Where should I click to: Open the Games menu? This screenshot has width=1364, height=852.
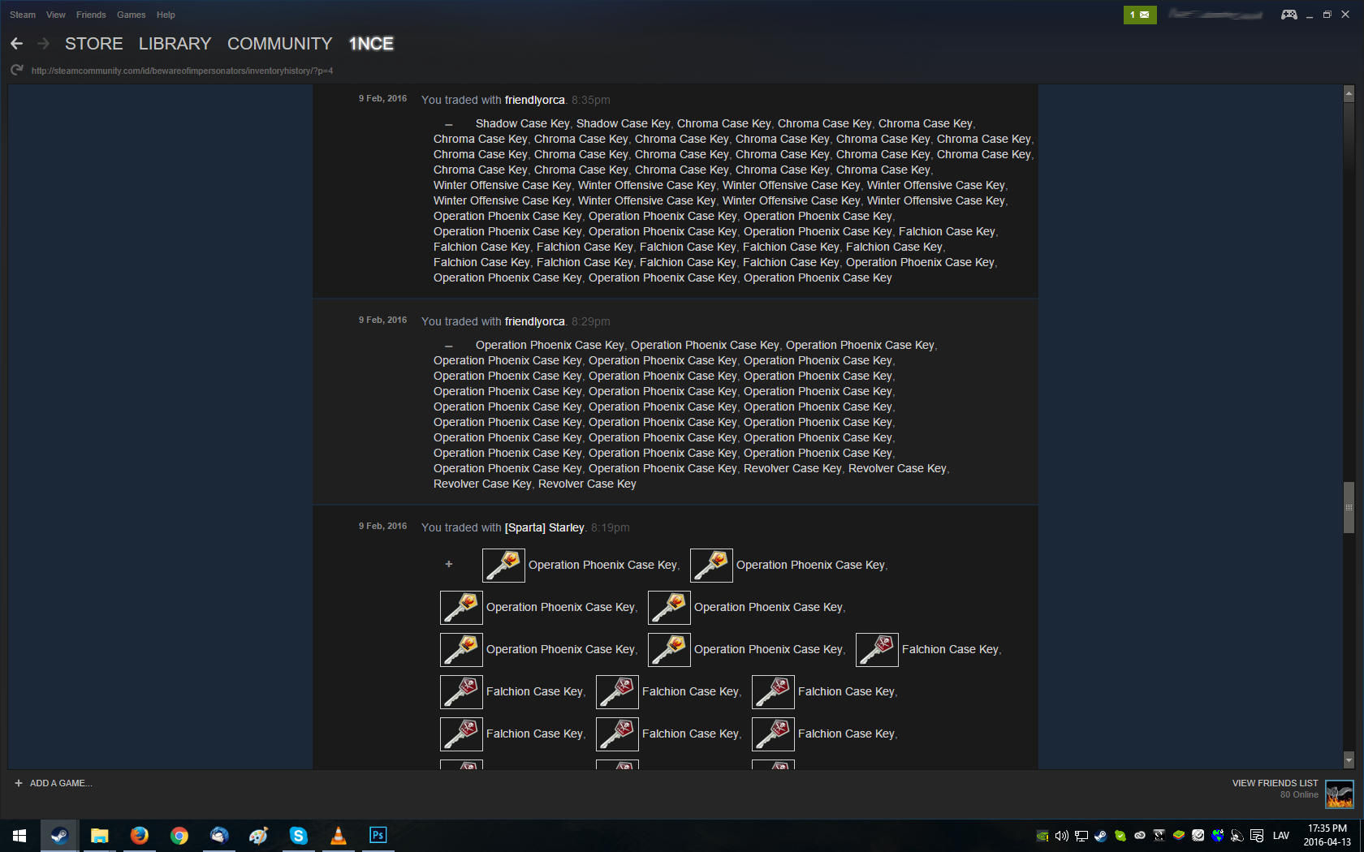(131, 15)
